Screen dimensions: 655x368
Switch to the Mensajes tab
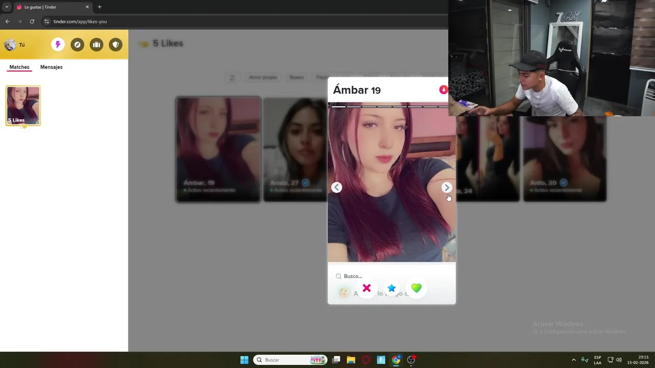[x=51, y=67]
